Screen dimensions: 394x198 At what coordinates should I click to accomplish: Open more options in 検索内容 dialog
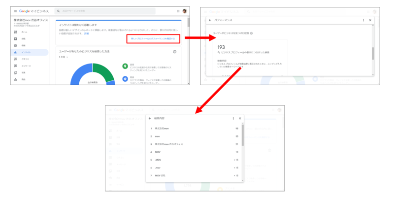pyautogui.click(x=233, y=118)
